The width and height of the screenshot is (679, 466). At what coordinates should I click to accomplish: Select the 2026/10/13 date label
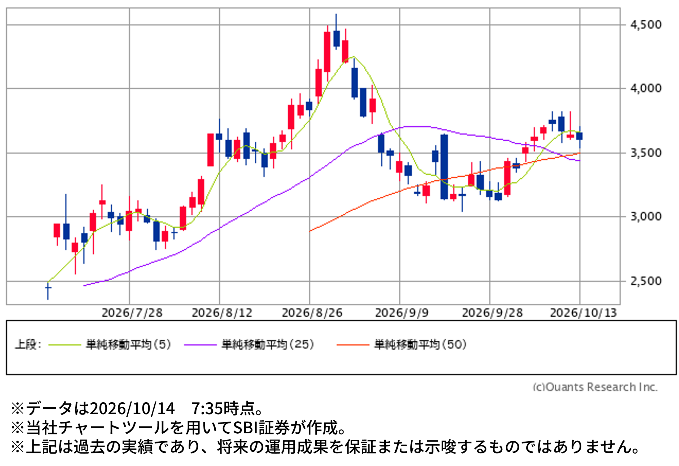[x=583, y=313]
